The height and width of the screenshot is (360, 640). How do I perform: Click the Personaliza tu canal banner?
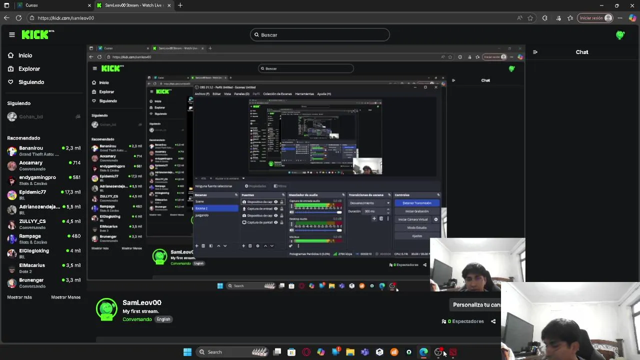click(x=476, y=304)
